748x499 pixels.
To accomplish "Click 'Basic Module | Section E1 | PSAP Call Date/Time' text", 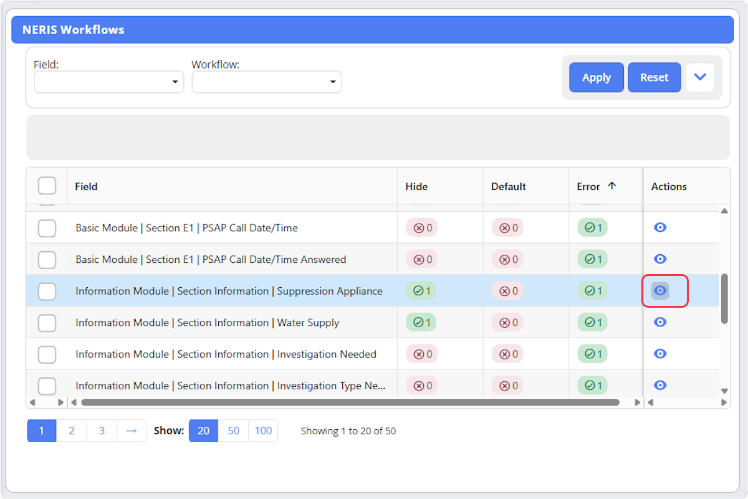I will point(187,228).
